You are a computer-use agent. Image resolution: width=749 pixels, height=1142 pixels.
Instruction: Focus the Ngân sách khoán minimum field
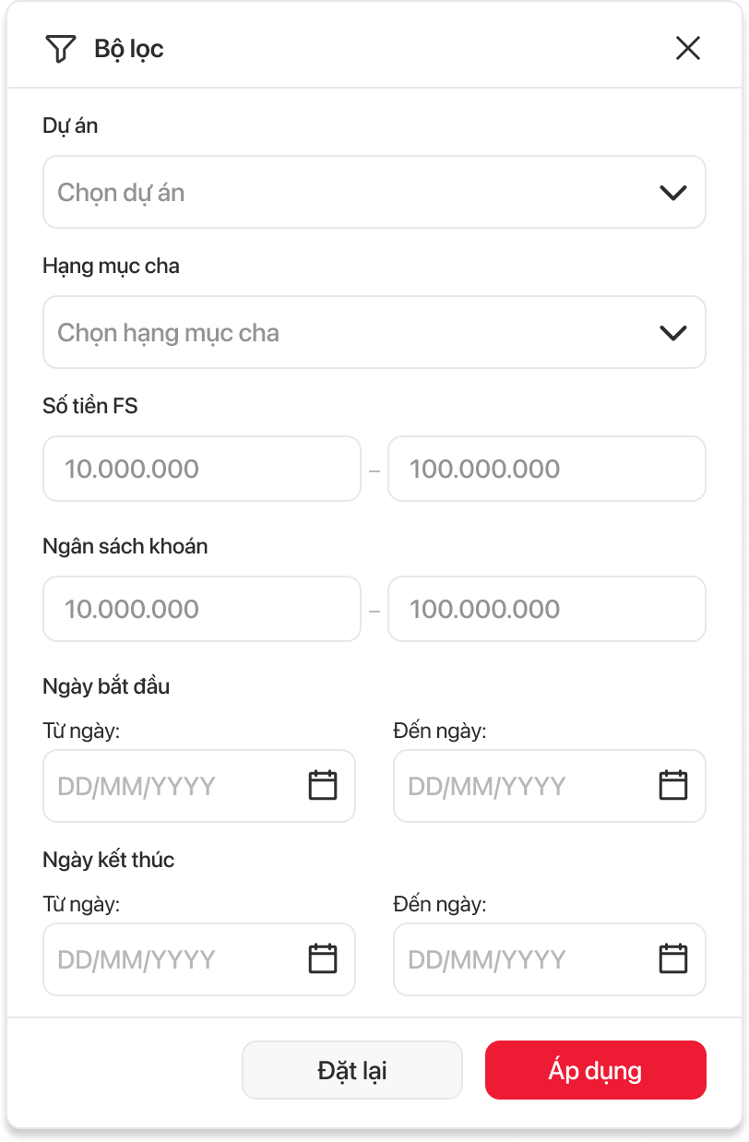[x=201, y=609]
